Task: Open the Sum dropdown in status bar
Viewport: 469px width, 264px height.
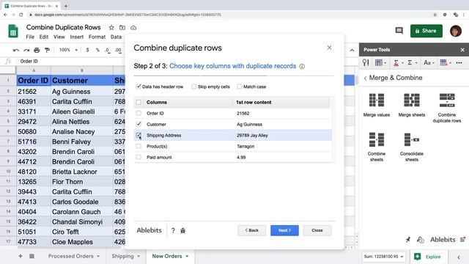Action: [383, 257]
